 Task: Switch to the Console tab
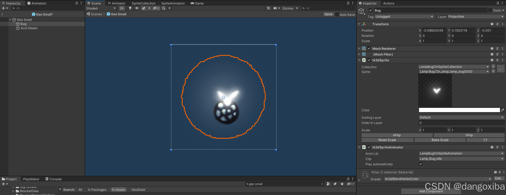pos(53,179)
